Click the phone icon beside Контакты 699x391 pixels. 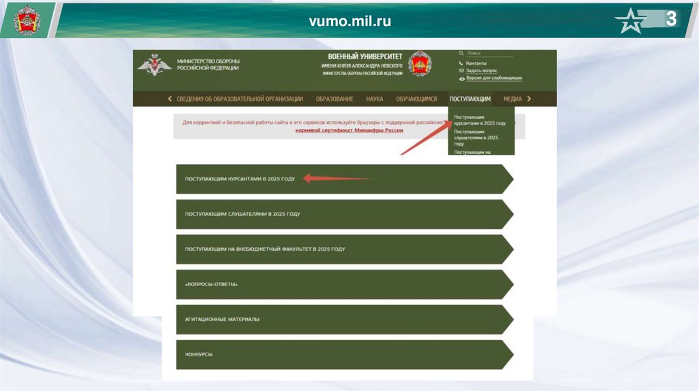point(461,63)
